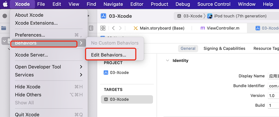
Task: Select the Behaviors menu item
Action: pyautogui.click(x=49, y=43)
